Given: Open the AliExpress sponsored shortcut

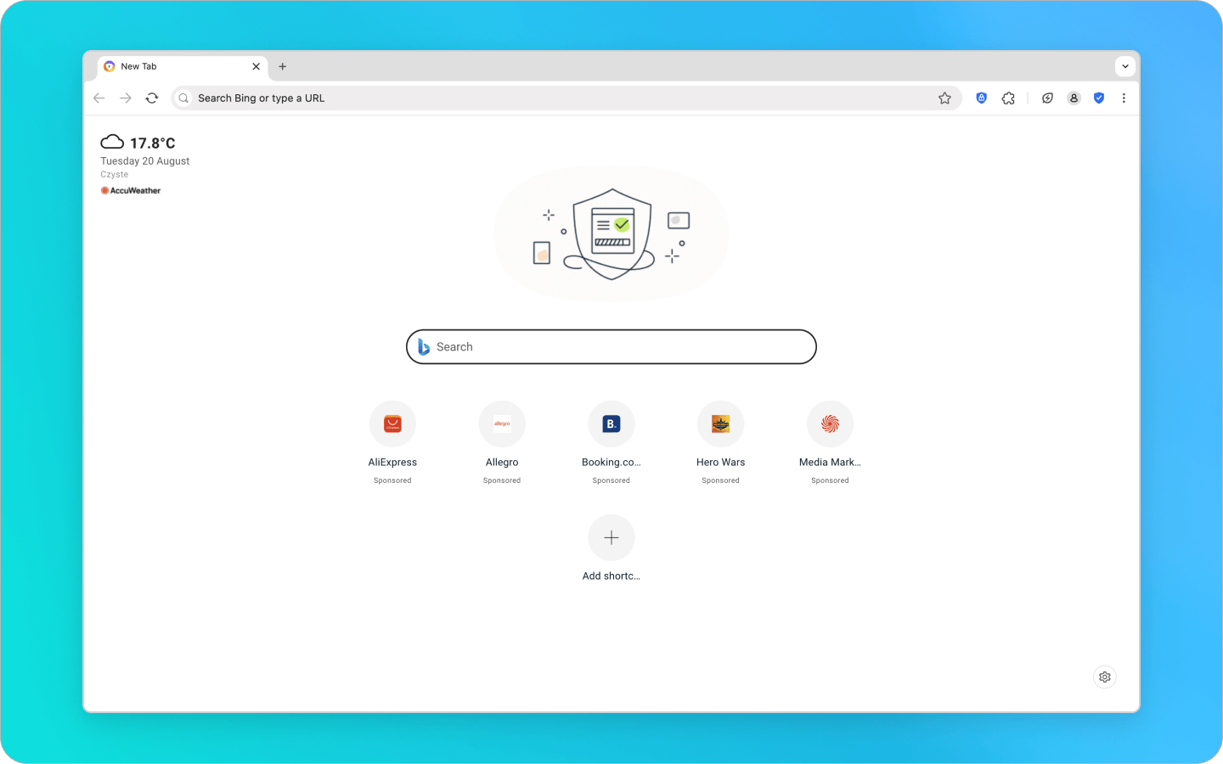Looking at the screenshot, I should (392, 424).
